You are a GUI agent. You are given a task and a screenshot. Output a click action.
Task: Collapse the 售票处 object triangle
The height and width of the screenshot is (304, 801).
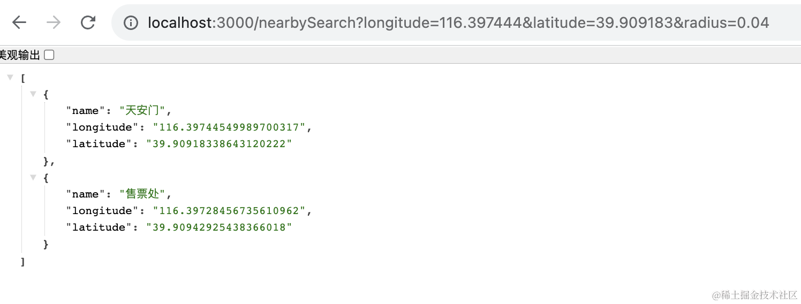tap(33, 178)
